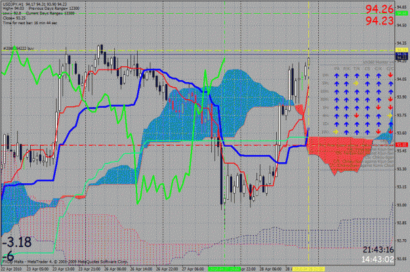Click the CS column arrow in 1H row
Image resolution: width=410 pixels, height=272 pixels.
[x=367, y=108]
